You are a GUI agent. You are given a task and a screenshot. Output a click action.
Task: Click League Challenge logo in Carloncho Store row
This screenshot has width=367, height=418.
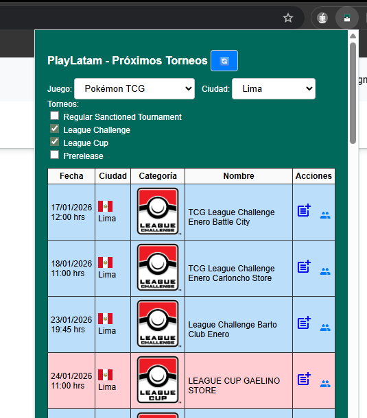[x=158, y=268]
